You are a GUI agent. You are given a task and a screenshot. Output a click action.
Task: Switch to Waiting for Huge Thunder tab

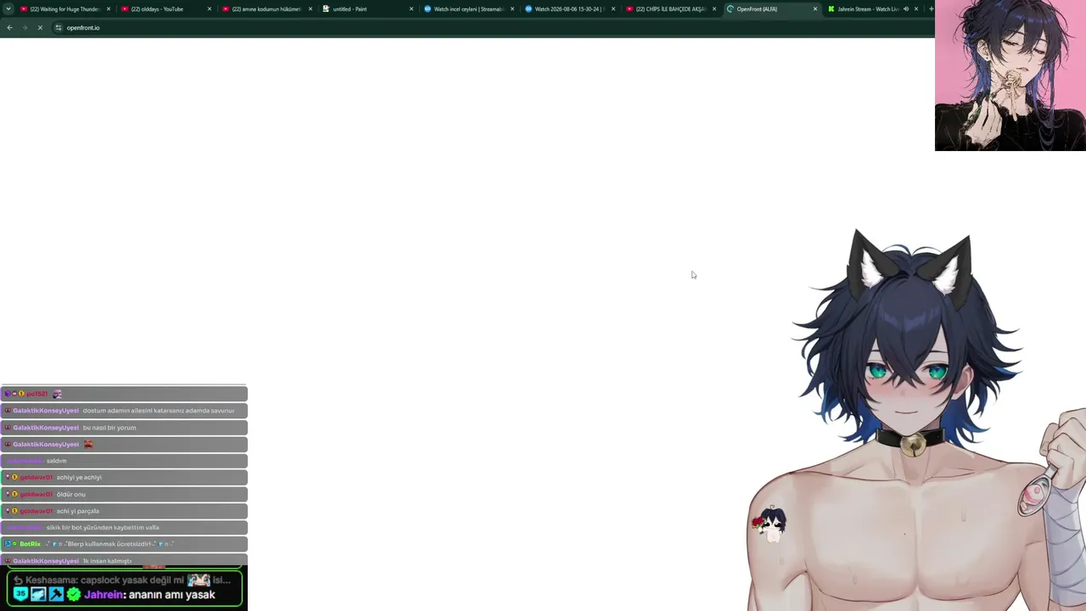65,9
